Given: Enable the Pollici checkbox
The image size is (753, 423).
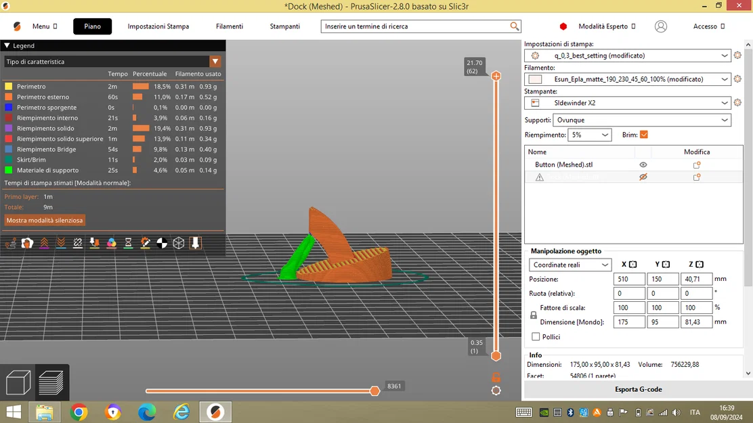Looking at the screenshot, I should (x=536, y=336).
